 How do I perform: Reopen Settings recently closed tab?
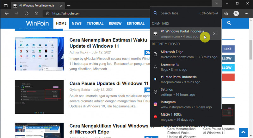185,92
